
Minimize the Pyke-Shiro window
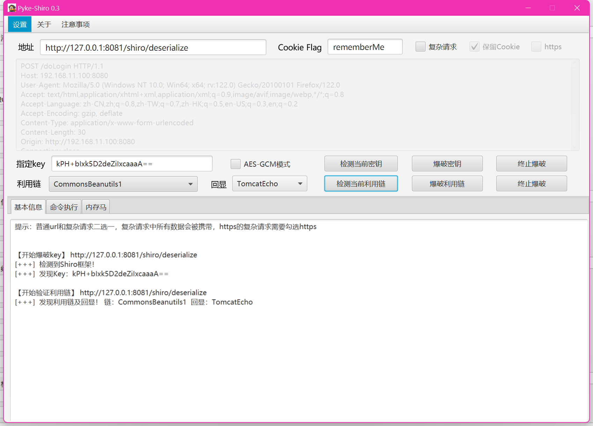(528, 8)
